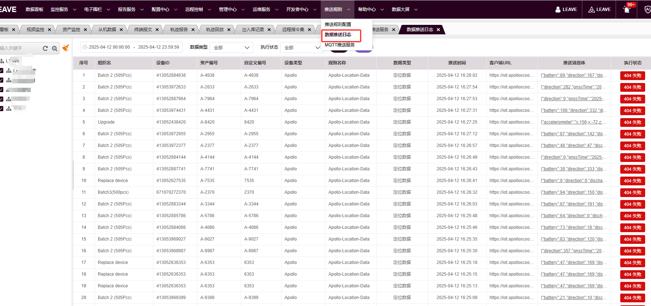
Task: Select MQTT推送服务 menu entry
Action: [339, 45]
